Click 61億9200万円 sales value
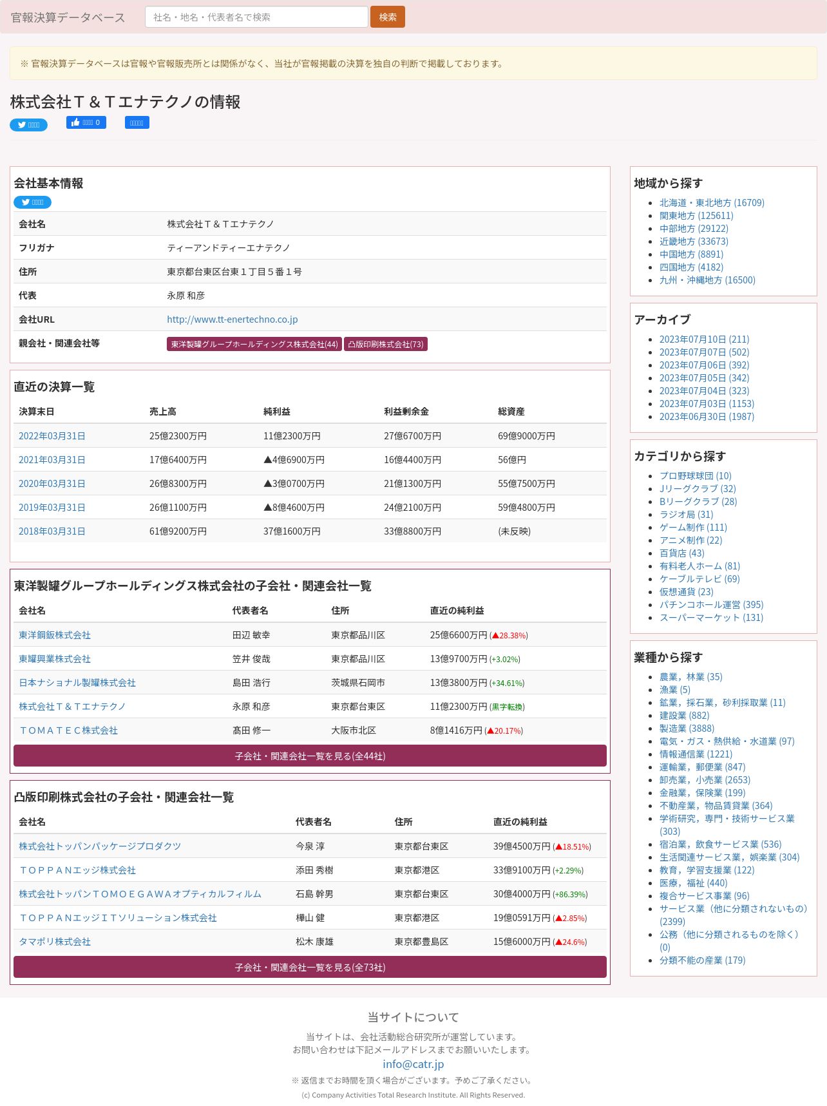Image resolution: width=827 pixels, height=1106 pixels. (x=178, y=531)
